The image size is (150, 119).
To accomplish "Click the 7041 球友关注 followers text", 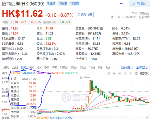I will pos(140,13).
